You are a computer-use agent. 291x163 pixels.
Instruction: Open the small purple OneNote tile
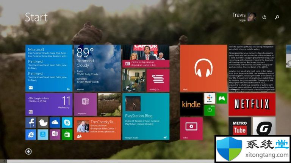pyautogui.click(x=55, y=135)
